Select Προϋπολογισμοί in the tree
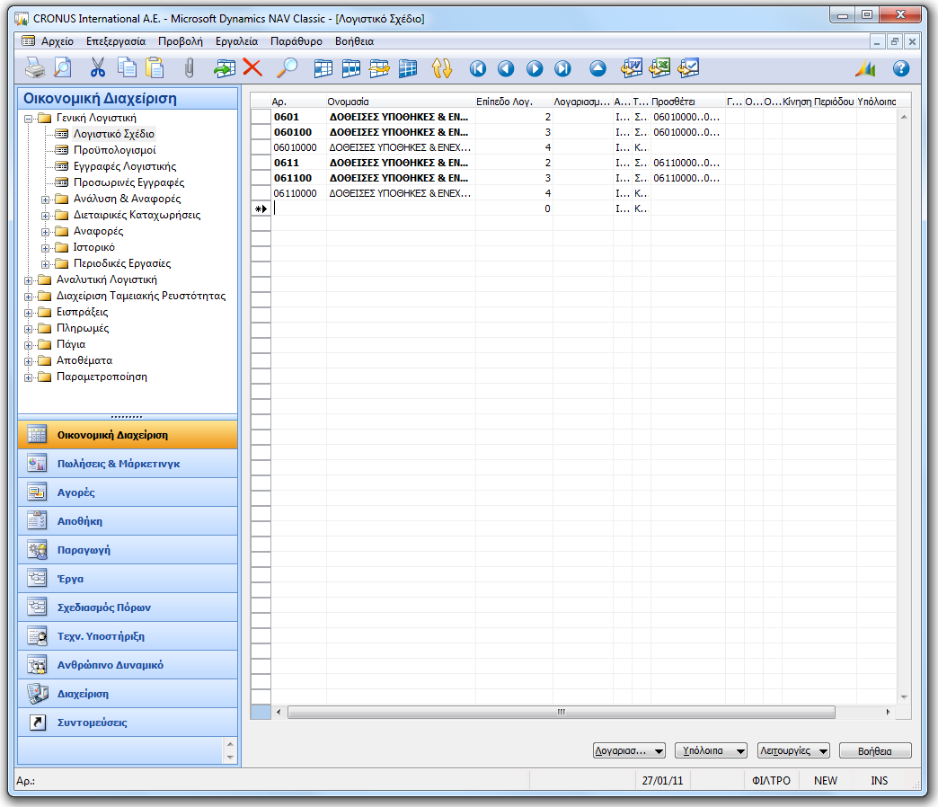Screen dimensions: 938x807 [114, 150]
